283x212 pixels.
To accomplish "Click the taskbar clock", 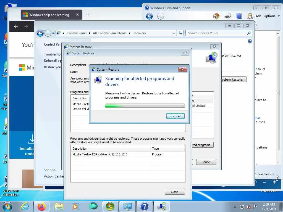I will tap(269, 207).
